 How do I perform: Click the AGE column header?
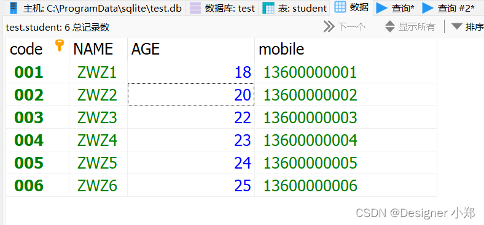click(191, 49)
